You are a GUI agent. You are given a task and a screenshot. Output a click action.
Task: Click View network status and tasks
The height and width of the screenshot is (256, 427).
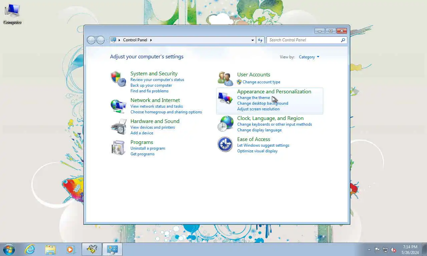(x=156, y=106)
